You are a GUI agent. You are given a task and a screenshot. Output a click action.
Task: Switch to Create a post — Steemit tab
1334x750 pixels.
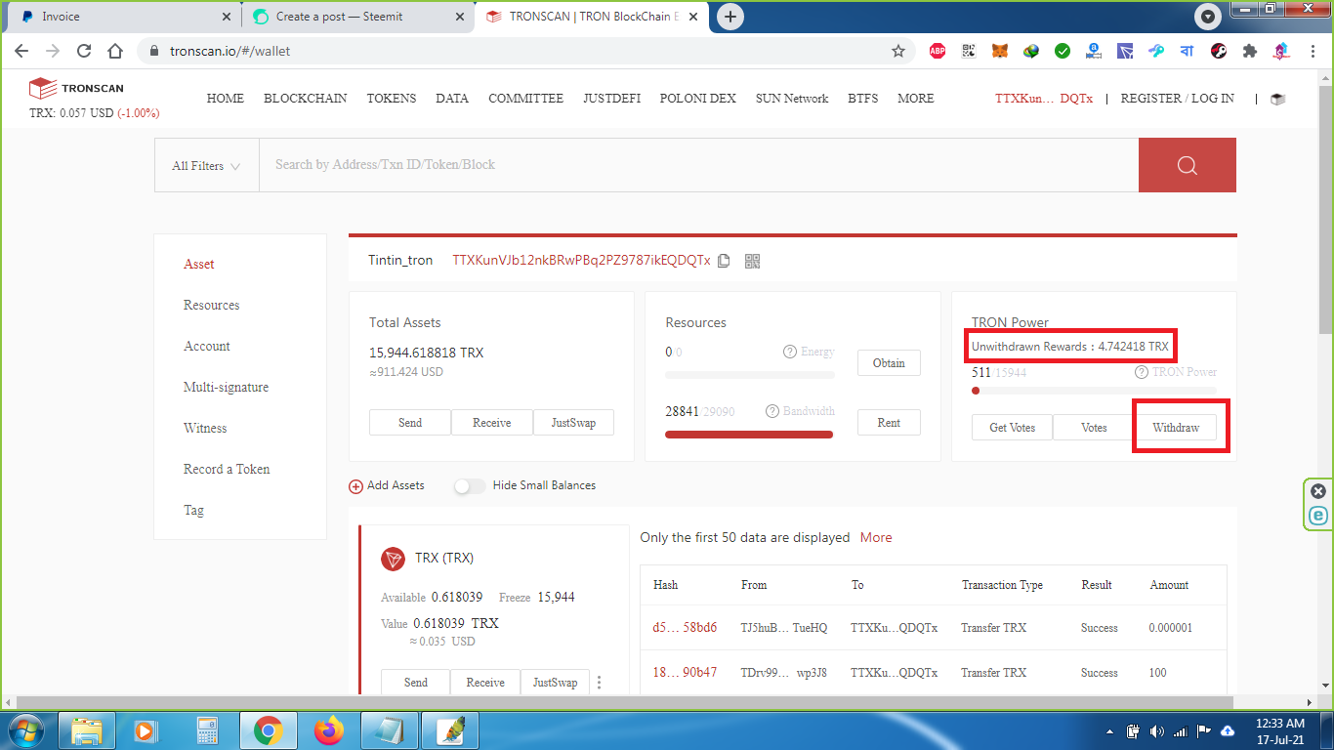[x=356, y=17]
